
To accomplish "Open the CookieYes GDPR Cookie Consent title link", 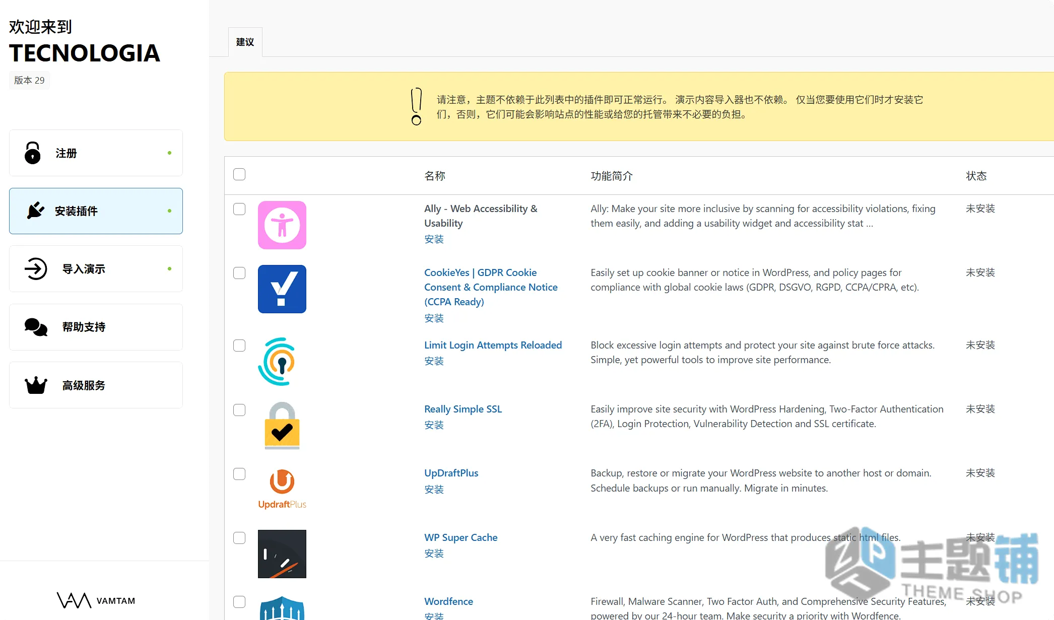I will 491,287.
